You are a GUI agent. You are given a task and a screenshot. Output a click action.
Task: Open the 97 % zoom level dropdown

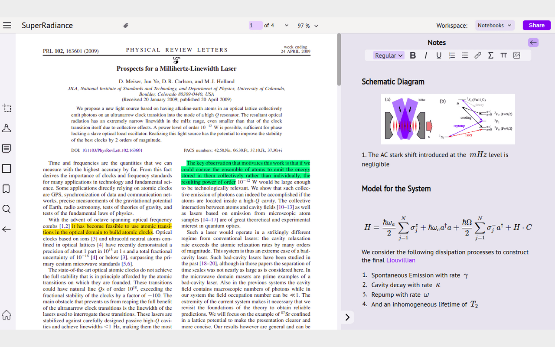308,26
